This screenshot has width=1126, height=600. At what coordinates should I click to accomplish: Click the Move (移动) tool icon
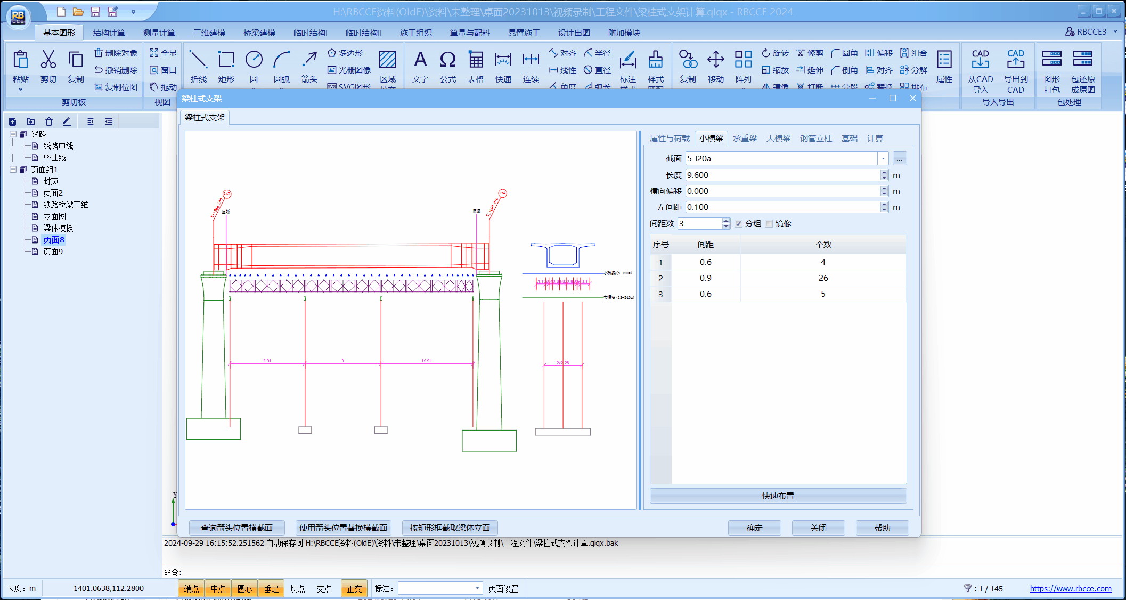[x=715, y=60]
